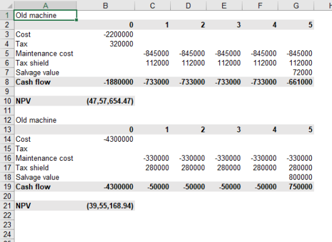
Task: Select row 3 header
Action: (x=7, y=34)
